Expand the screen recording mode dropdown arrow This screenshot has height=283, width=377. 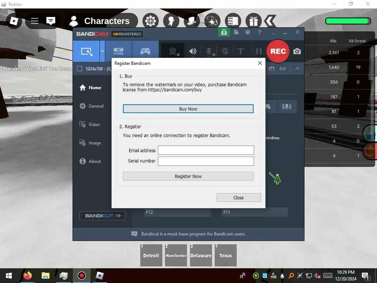pyautogui.click(x=102, y=51)
